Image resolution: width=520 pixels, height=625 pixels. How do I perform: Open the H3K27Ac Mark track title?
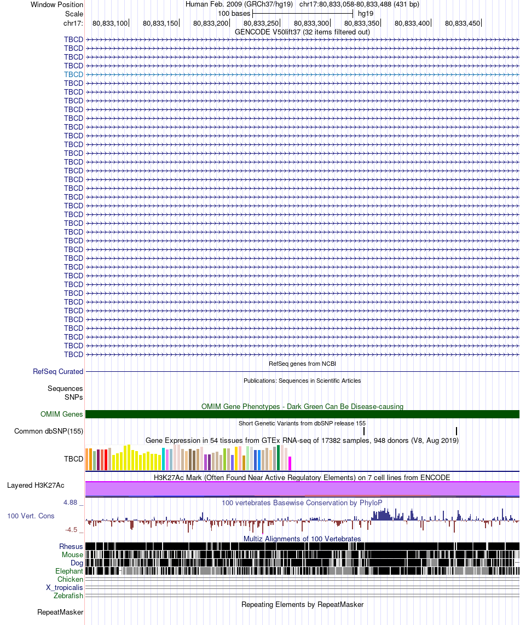coord(302,477)
